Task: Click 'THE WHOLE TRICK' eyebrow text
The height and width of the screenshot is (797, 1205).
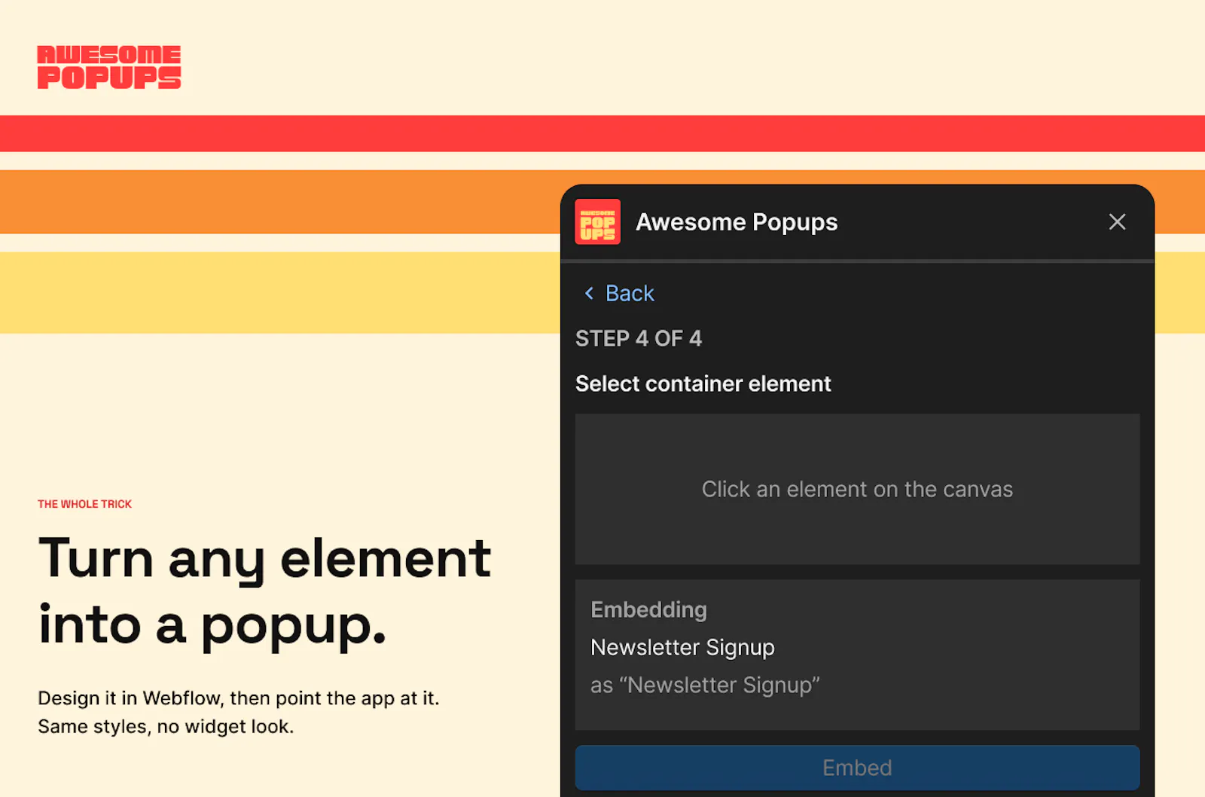Action: pos(84,504)
